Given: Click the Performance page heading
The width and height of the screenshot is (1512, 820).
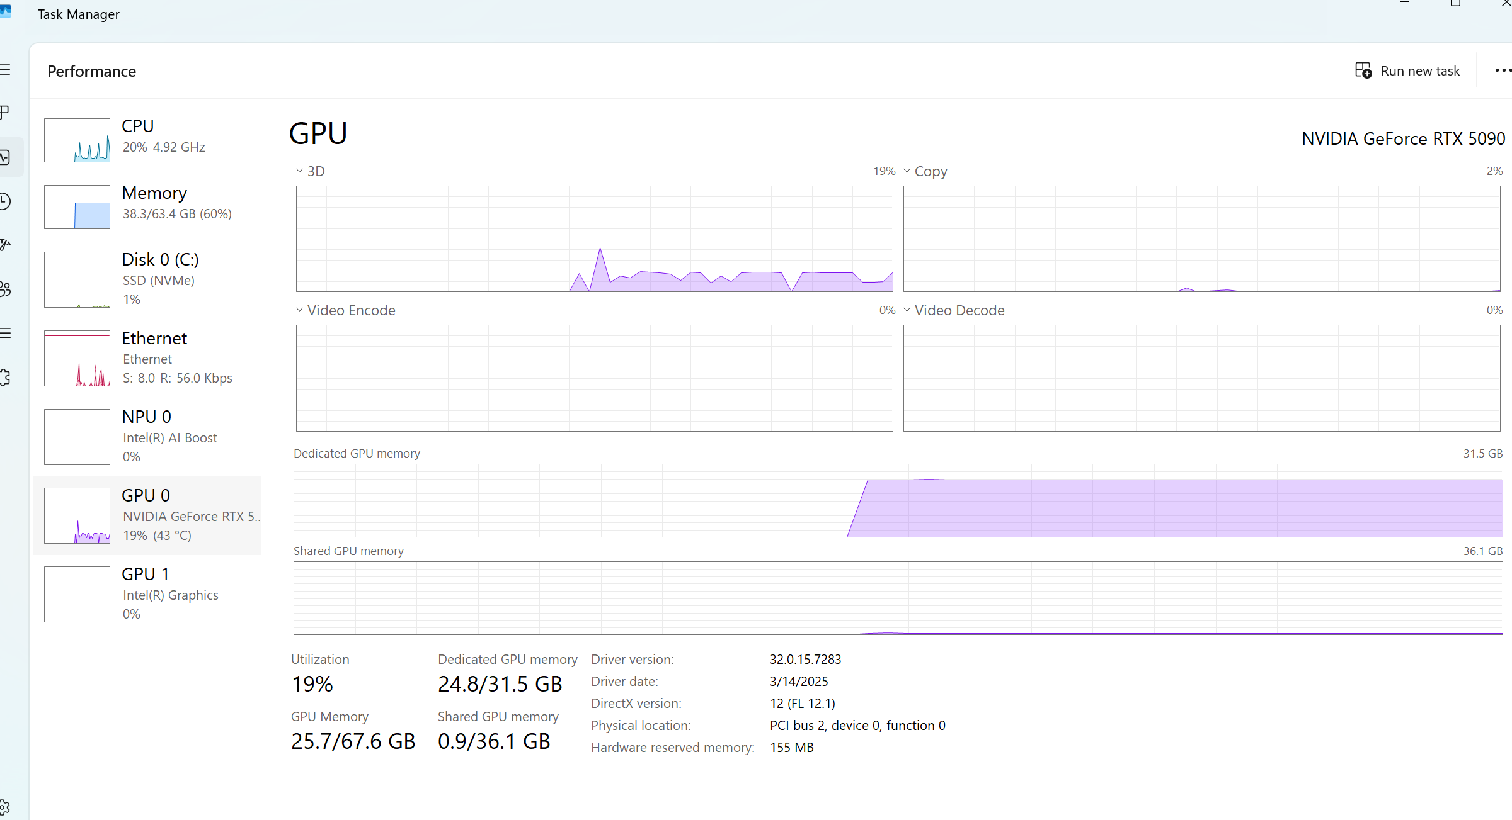Looking at the screenshot, I should click(92, 71).
